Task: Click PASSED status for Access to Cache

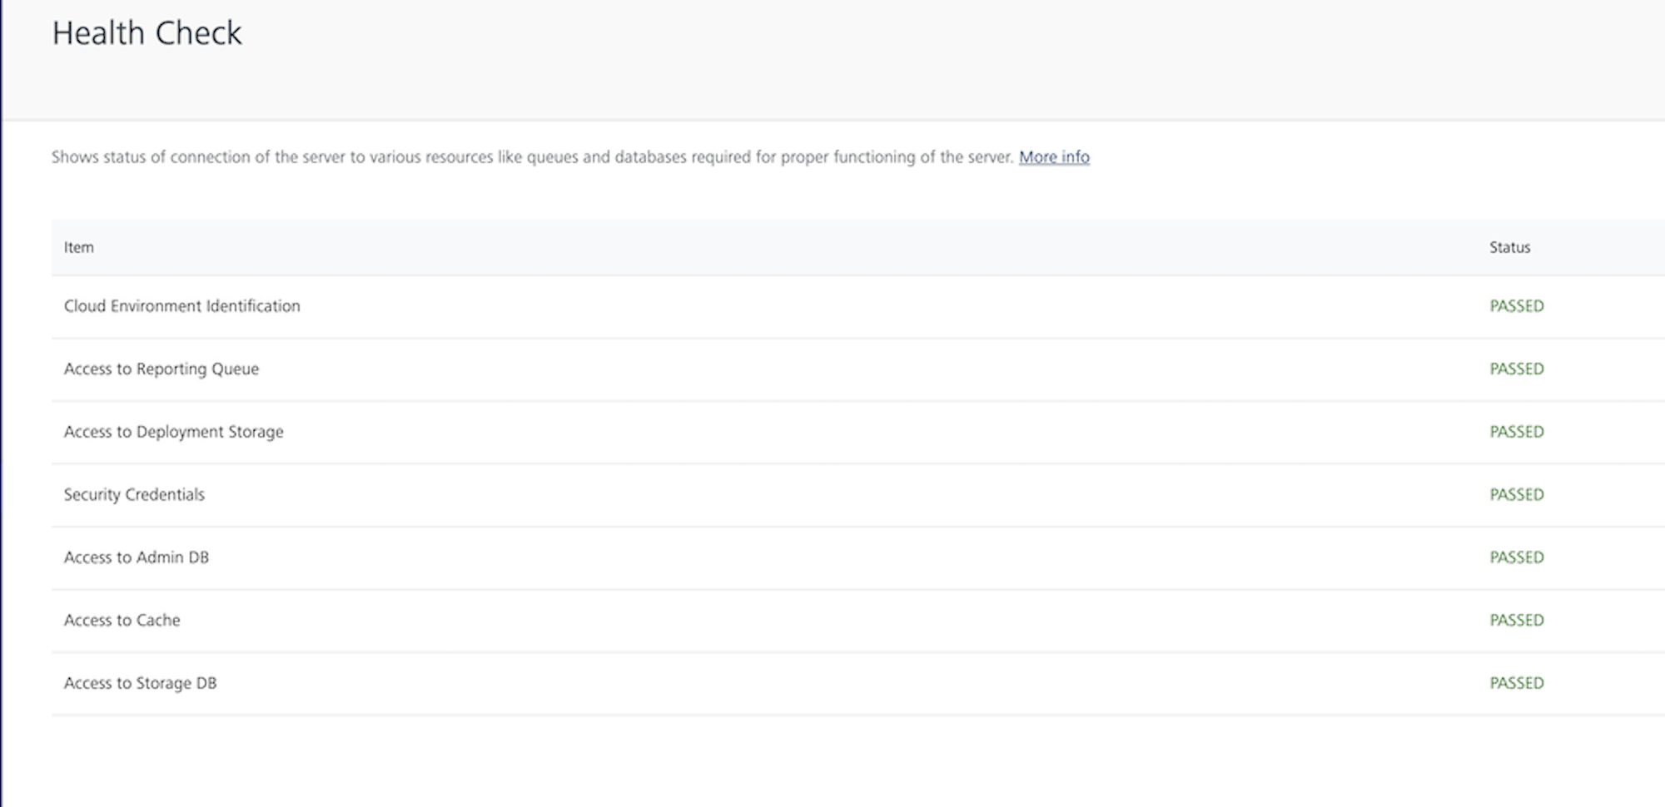Action: pyautogui.click(x=1516, y=620)
